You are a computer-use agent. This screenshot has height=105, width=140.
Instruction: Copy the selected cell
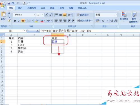9,17
